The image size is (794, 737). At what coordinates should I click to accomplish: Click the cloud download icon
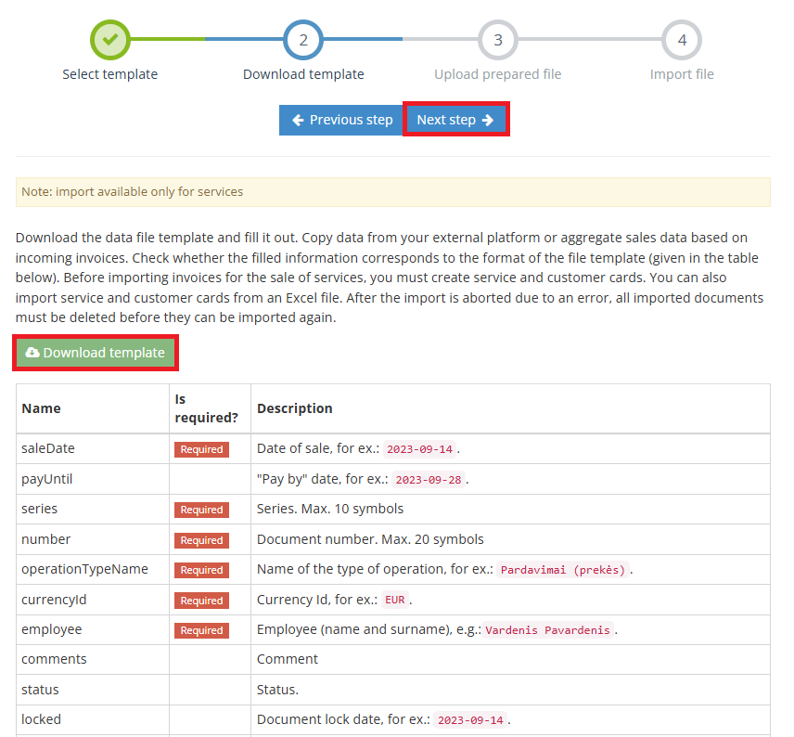pyautogui.click(x=32, y=353)
